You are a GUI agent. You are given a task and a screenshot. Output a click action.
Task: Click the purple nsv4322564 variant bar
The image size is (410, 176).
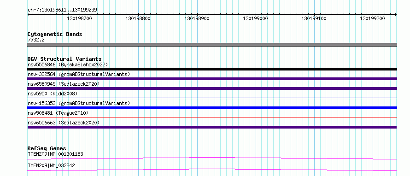click(212, 79)
